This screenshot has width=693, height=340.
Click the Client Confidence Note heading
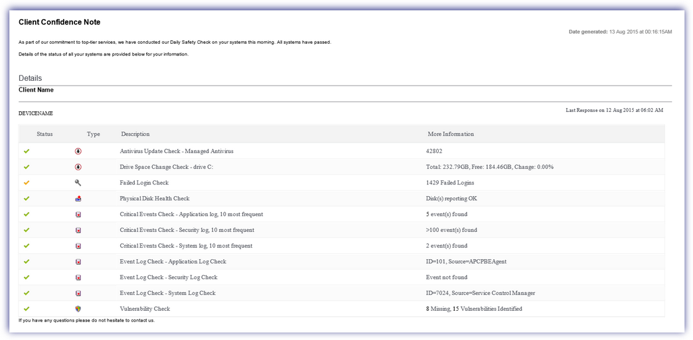[x=60, y=23]
